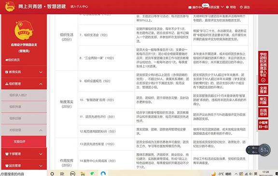Viewport: 278px width, 176px height.
Task: Expand the 干部管理 sidebar section
Action: click(x=24, y=154)
